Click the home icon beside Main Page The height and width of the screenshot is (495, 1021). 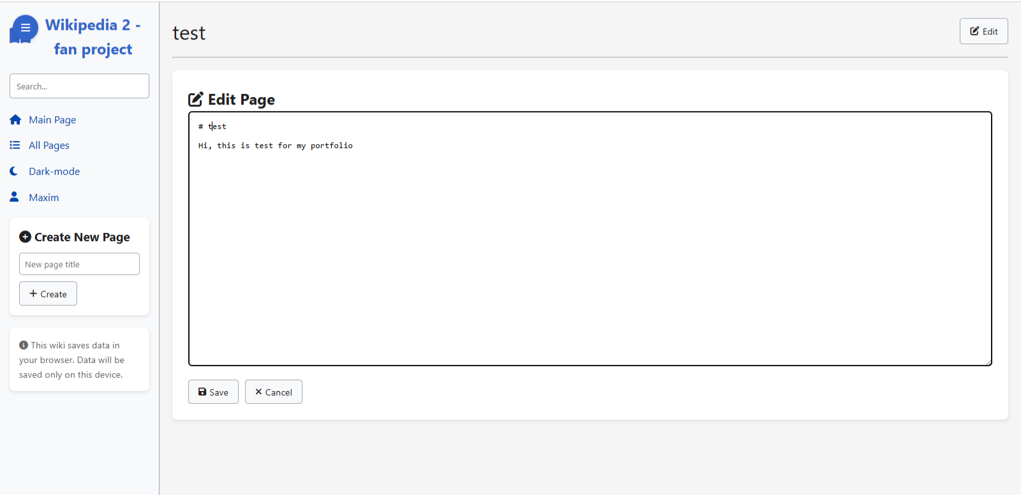15,120
